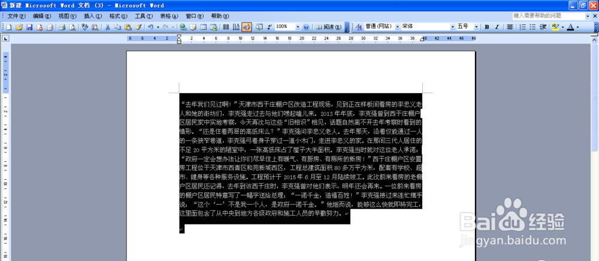The height and width of the screenshot is (261, 599).
Task: Insert an Excel worksheet
Action: (214, 27)
